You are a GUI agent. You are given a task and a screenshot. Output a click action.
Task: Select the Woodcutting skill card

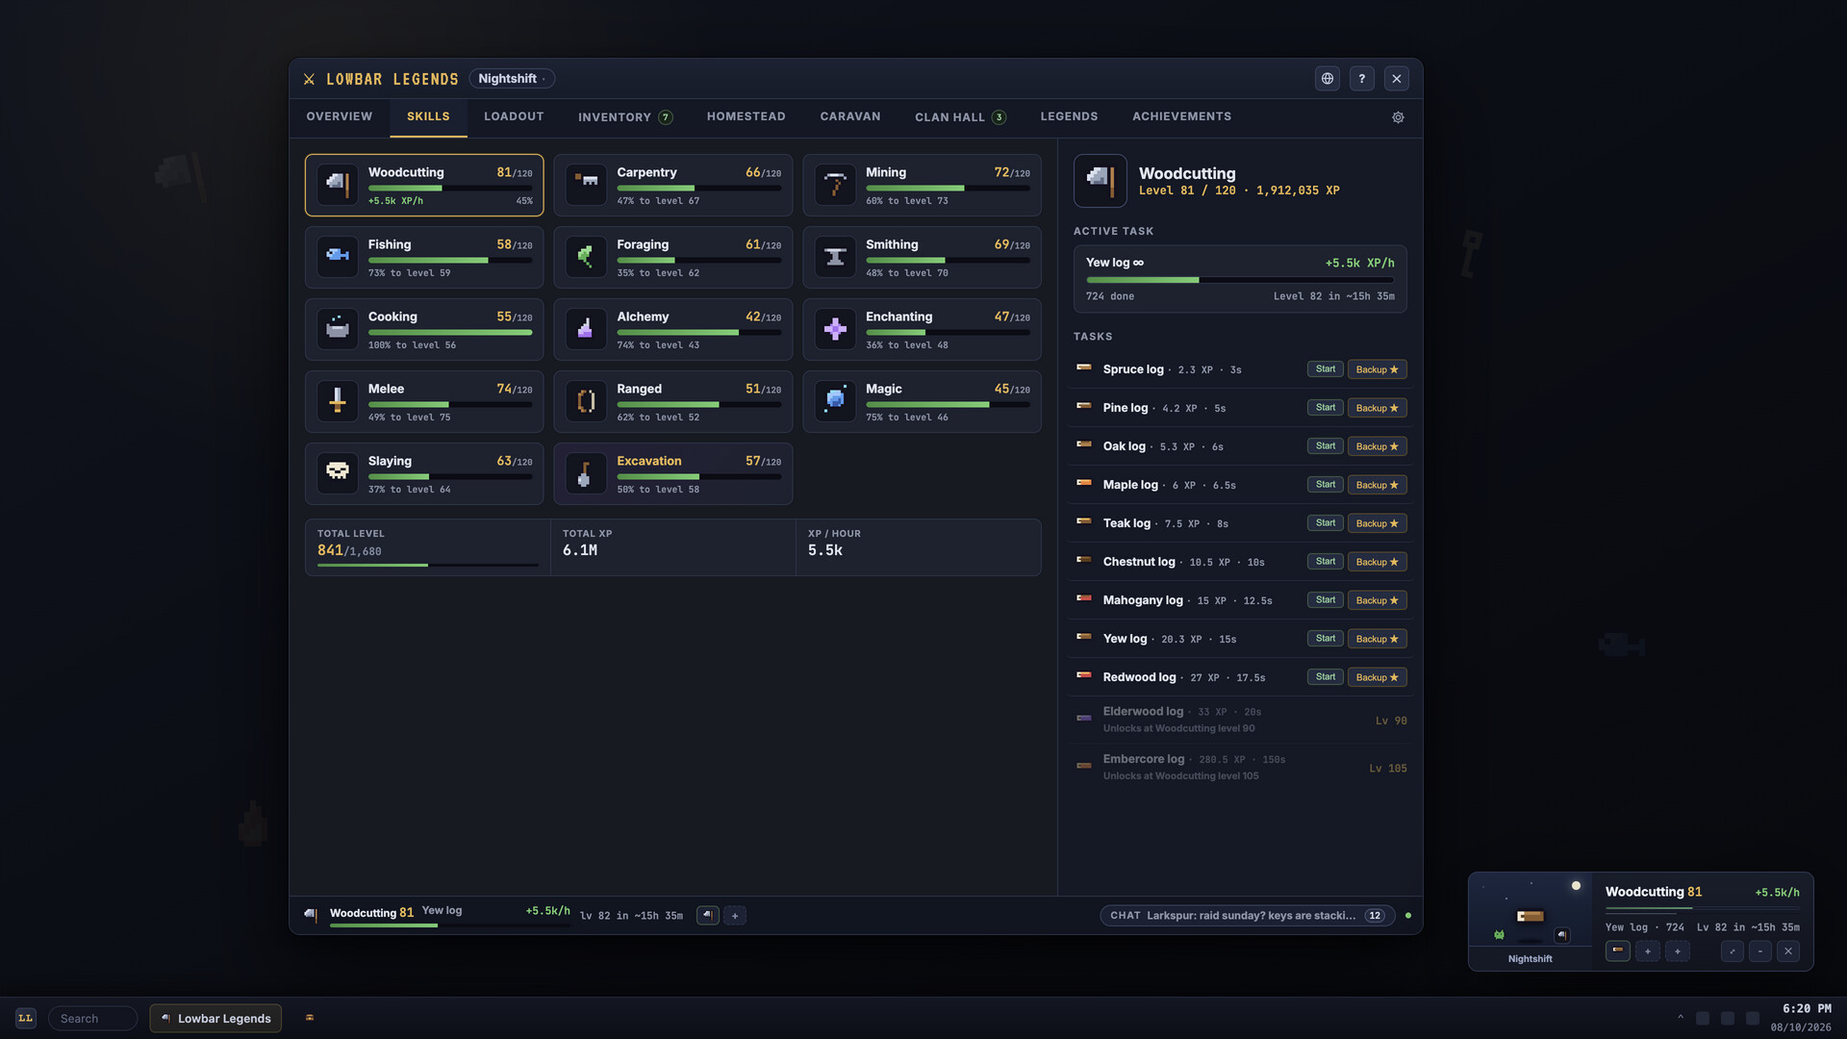[x=424, y=185]
